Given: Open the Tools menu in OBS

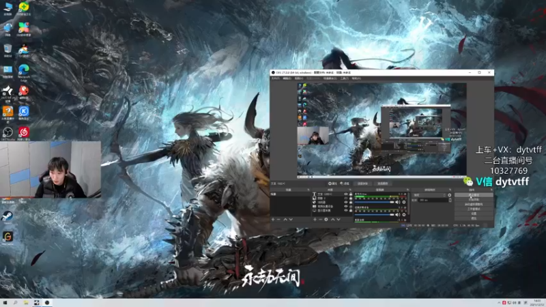Looking at the screenshot, I should (345, 78).
